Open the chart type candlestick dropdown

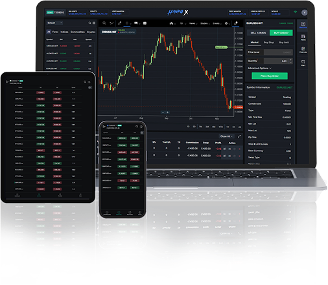click(x=172, y=23)
